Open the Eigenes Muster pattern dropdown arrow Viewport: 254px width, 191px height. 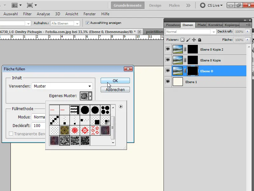[x=90, y=95]
